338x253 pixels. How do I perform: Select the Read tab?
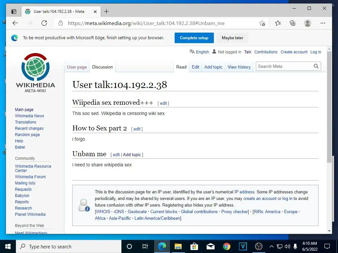181,67
